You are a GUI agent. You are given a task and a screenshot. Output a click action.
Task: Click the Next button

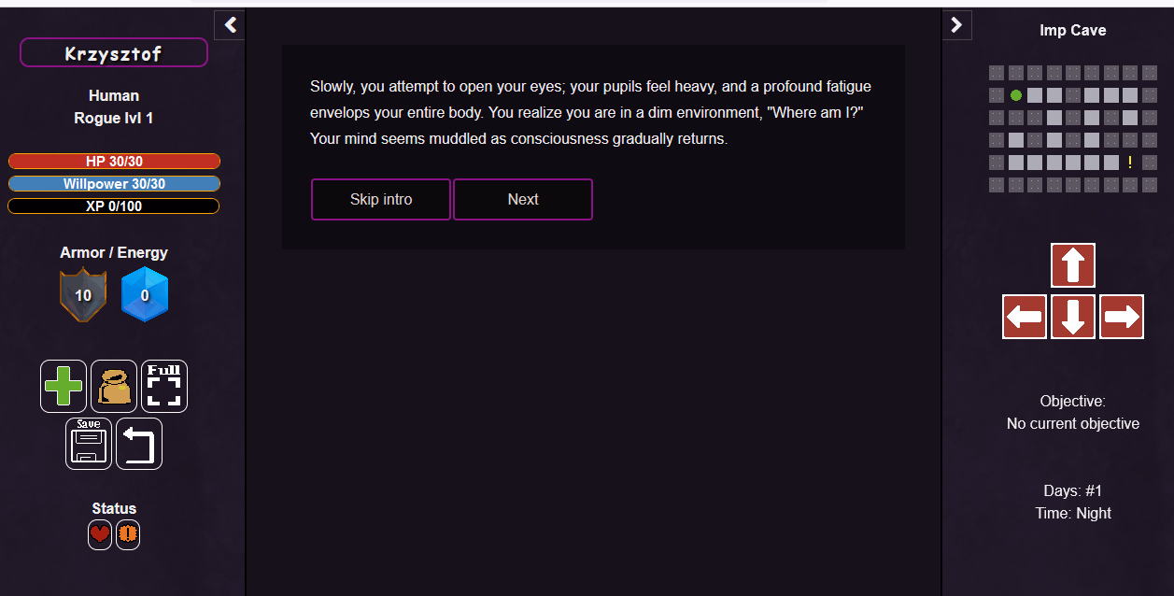pyautogui.click(x=523, y=199)
